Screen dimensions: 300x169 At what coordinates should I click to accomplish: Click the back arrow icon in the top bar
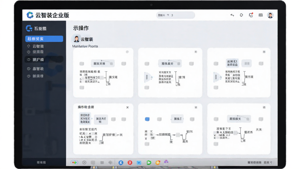pos(232,15)
